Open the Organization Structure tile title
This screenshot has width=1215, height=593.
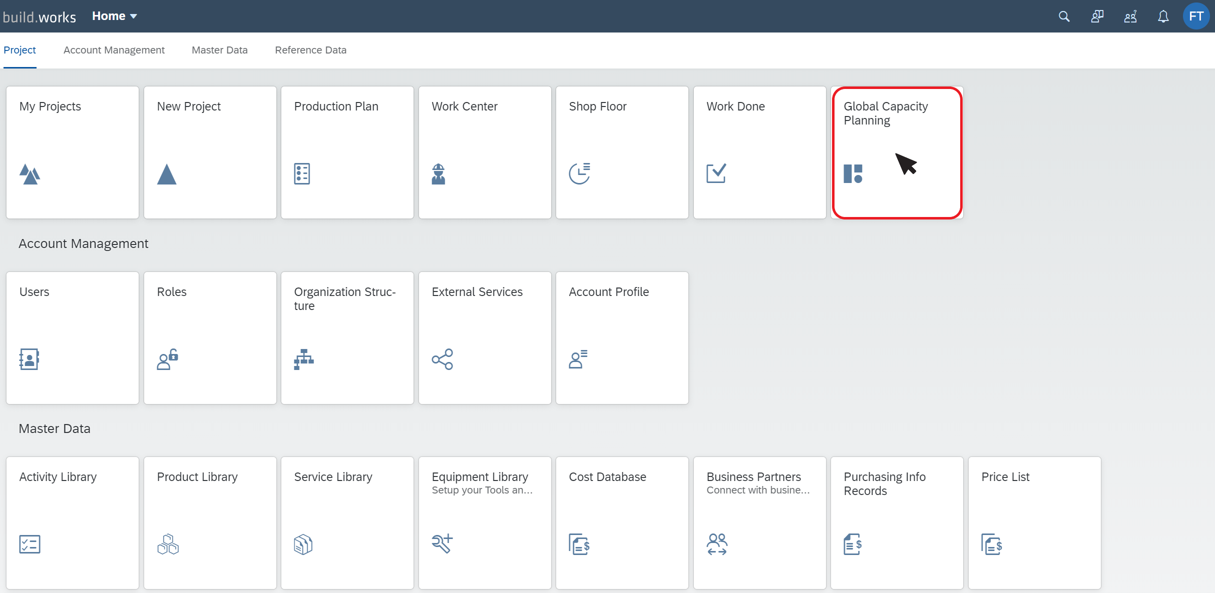click(x=345, y=299)
